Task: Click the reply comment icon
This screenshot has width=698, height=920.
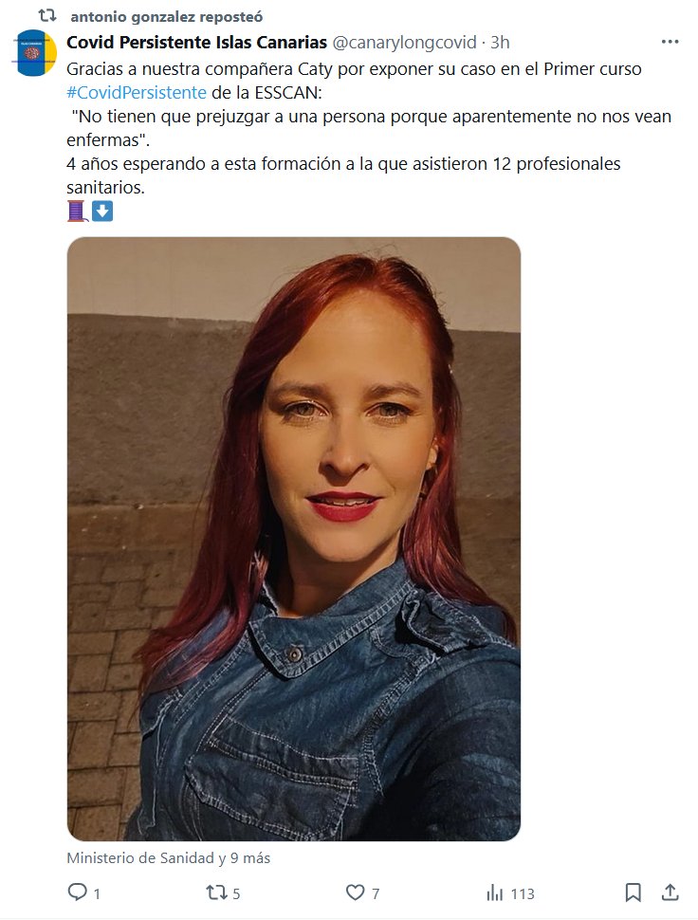Action: point(77,892)
